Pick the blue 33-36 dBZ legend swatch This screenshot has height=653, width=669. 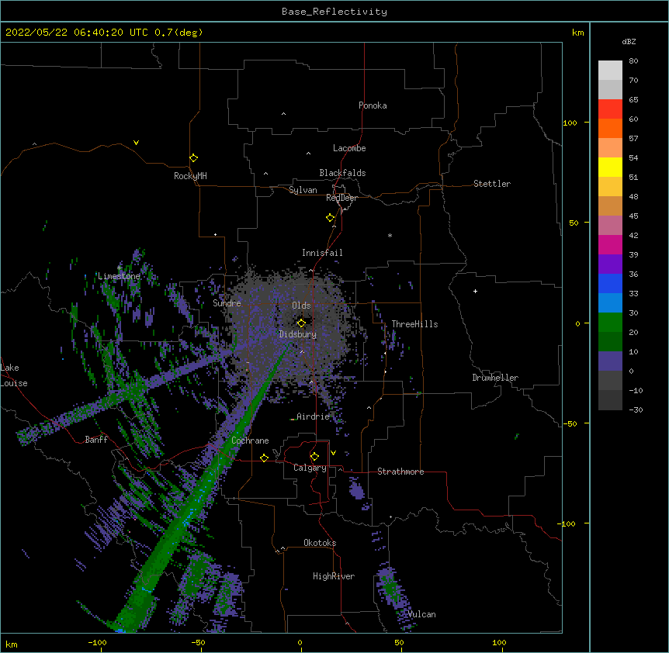pyautogui.click(x=610, y=283)
